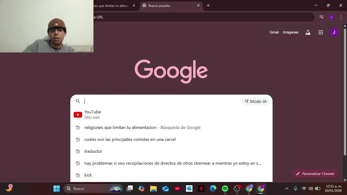Select the 'hay problemas si veo recopilaciones' suggestion

tap(171, 163)
